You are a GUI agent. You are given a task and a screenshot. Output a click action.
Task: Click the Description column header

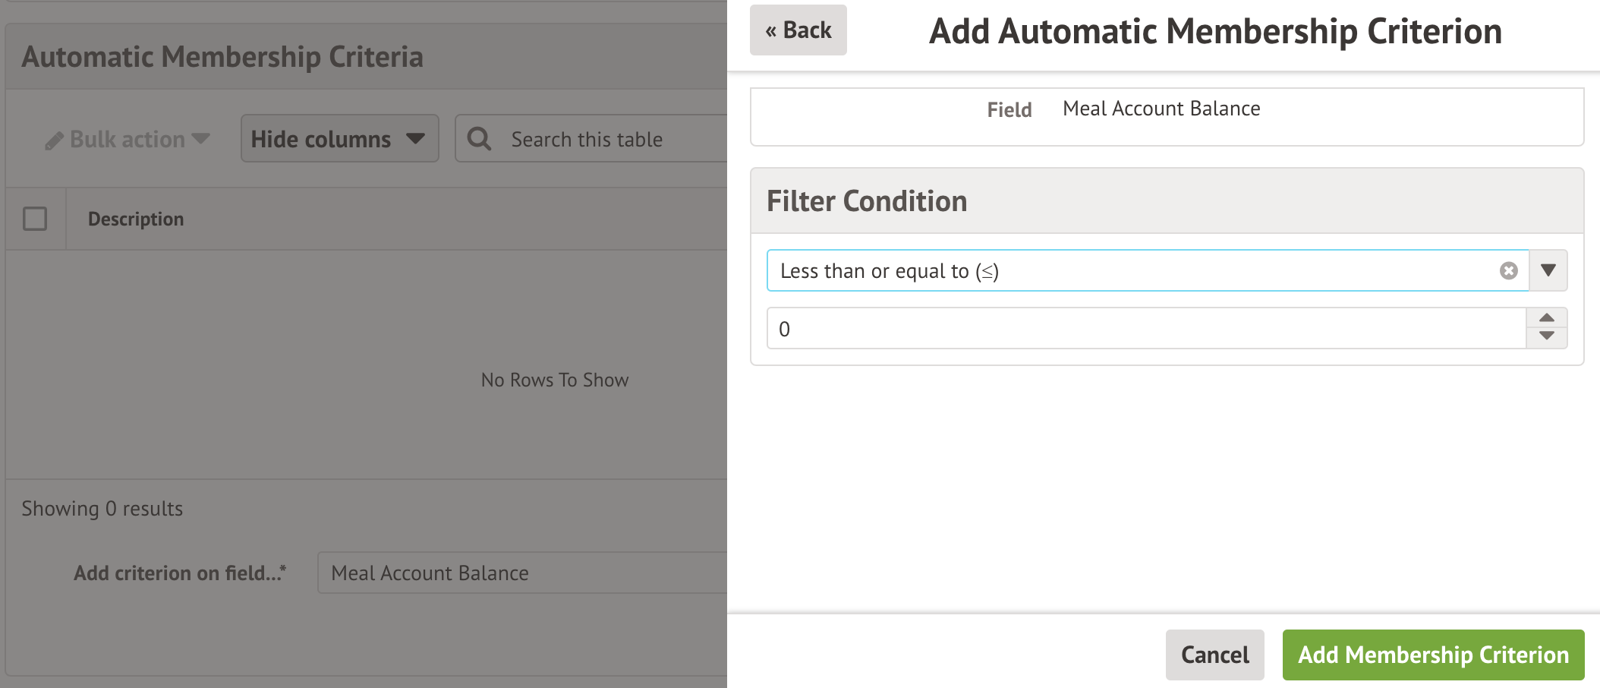click(x=136, y=219)
